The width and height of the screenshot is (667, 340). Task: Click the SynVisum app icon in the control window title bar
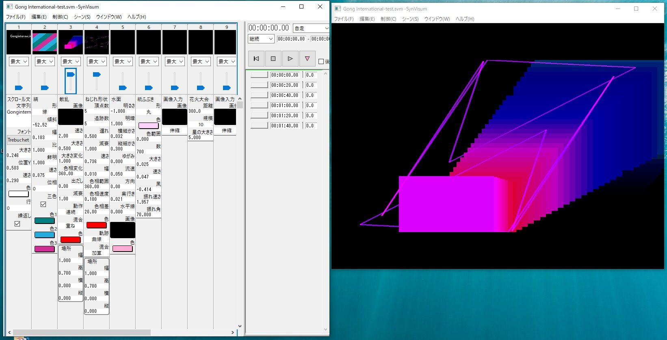point(9,6)
